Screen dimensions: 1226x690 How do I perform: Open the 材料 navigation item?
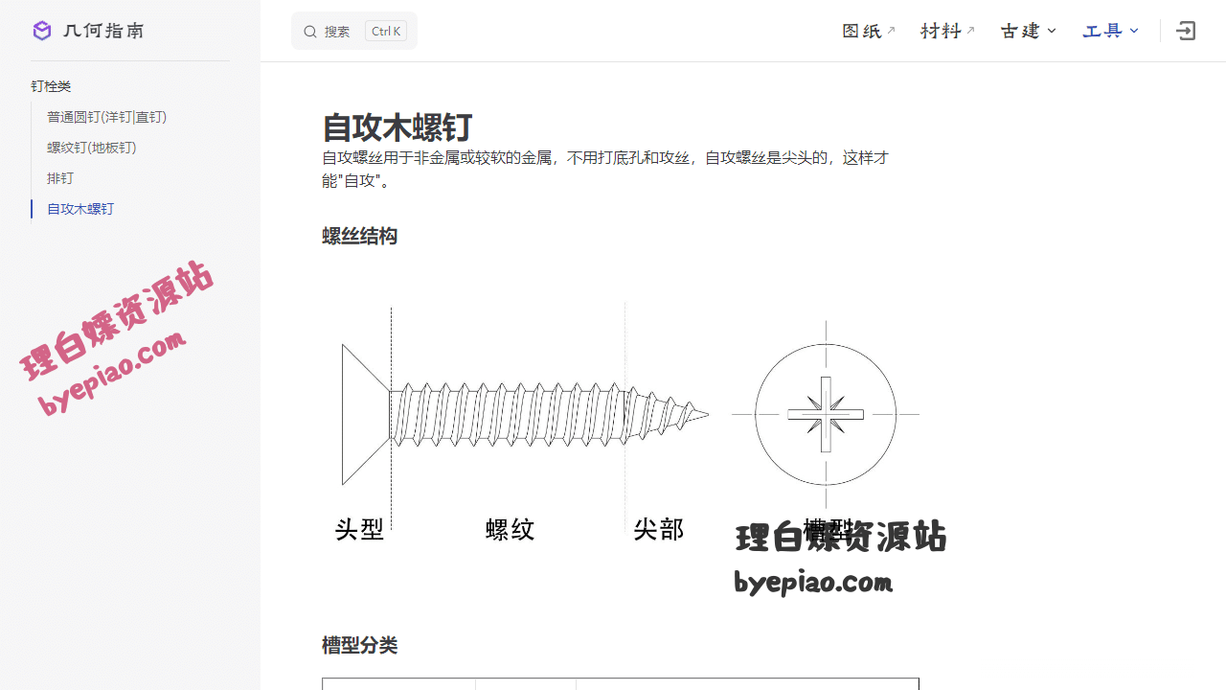click(x=941, y=31)
